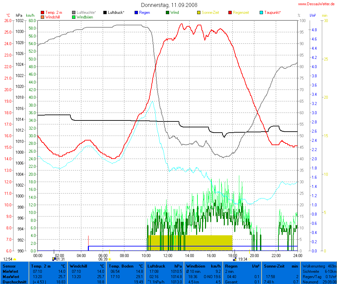Click the Temp. Boden column header
Screen dimensions: 337x284
click(126, 266)
